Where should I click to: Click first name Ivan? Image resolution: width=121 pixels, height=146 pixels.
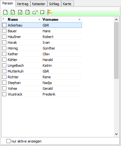tap(46, 42)
